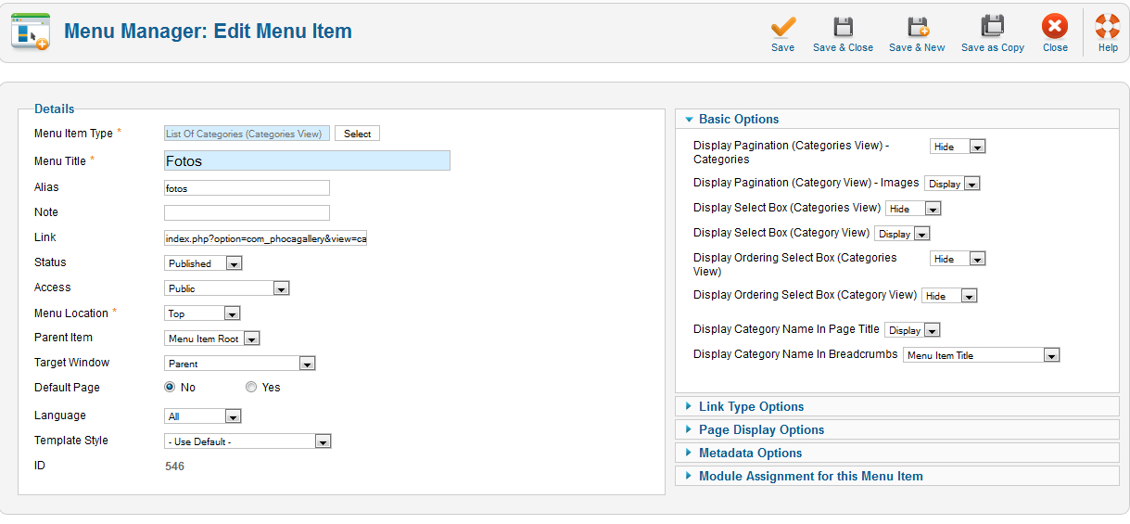Click the Select button for Menu Item Type
Image resolution: width=1130 pixels, height=524 pixels.
(357, 134)
